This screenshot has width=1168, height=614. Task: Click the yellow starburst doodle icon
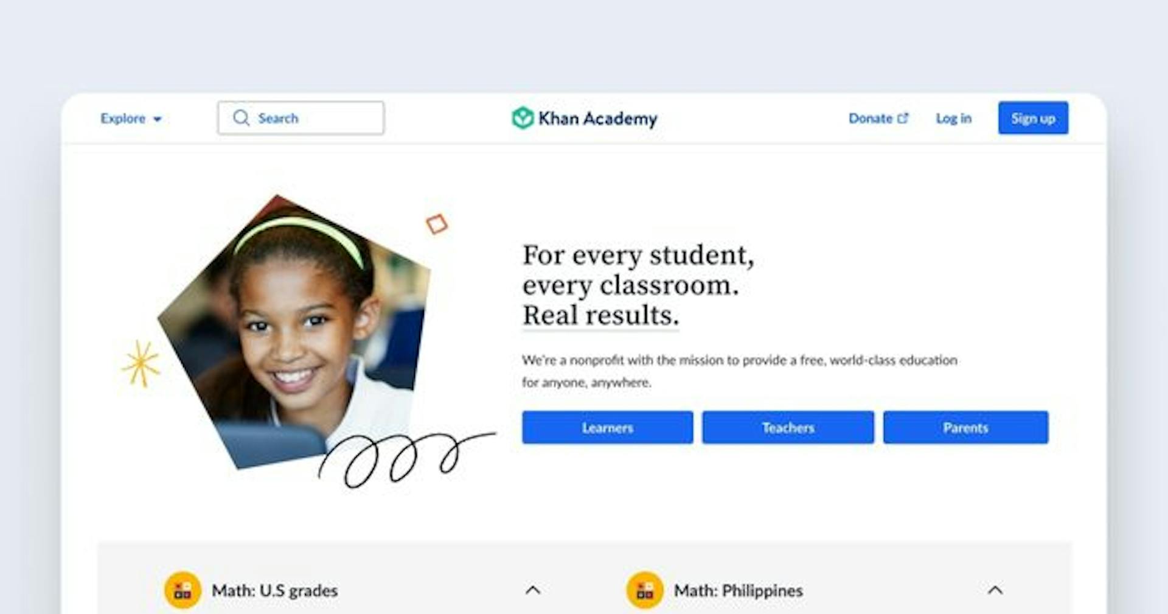click(x=141, y=364)
